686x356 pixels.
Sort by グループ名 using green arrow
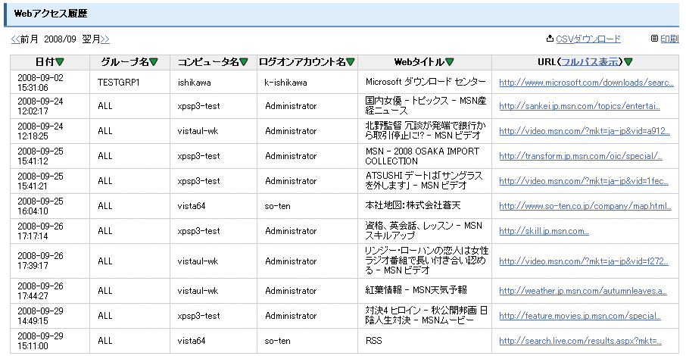pyautogui.click(x=154, y=62)
